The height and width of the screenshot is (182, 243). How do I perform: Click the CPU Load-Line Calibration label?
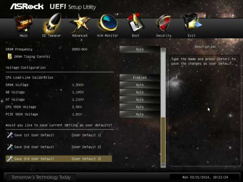click(x=29, y=78)
